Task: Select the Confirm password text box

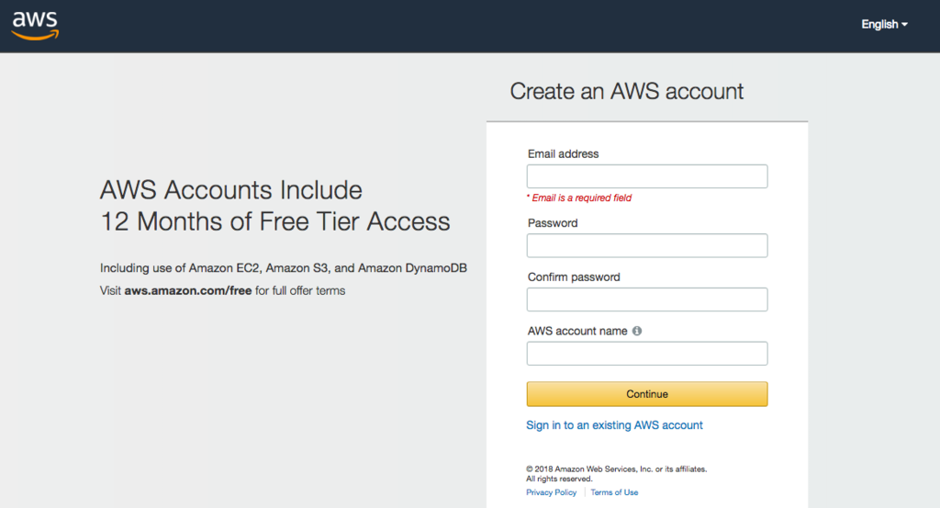Action: 646,299
